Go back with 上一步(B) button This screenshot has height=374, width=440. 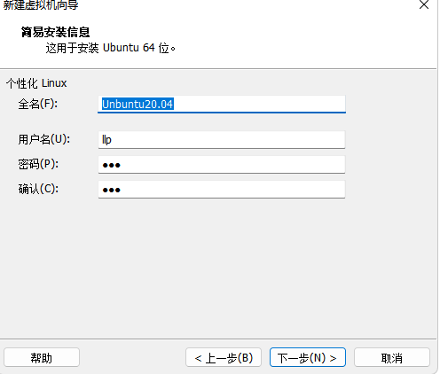point(224,357)
